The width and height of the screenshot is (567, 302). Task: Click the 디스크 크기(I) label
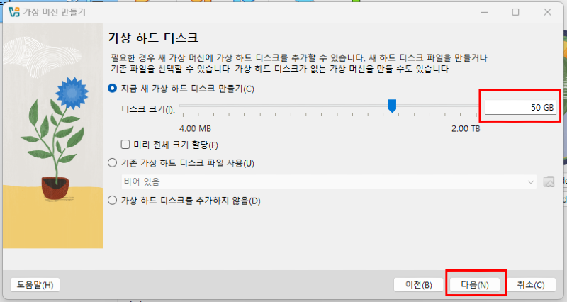coord(147,108)
